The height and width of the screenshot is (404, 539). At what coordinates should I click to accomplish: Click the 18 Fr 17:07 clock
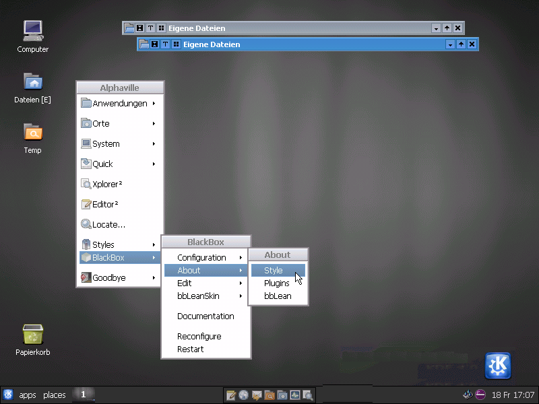(x=513, y=395)
